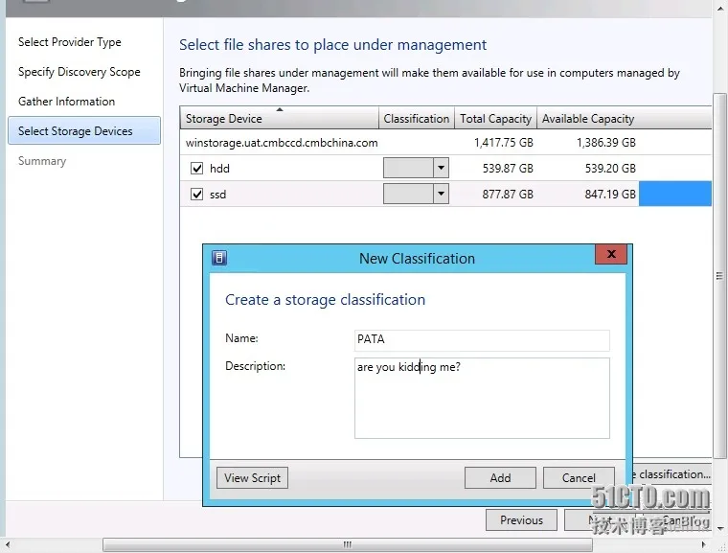Go to Select Provider Type step
This screenshot has height=553, width=728.
click(70, 42)
